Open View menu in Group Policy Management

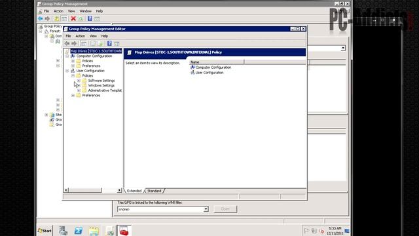71,11
